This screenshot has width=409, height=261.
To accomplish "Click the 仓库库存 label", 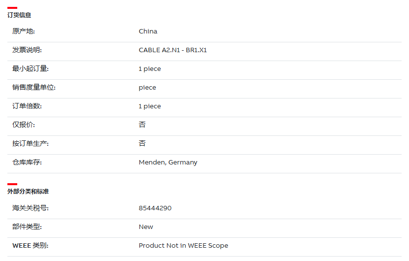I will (x=27, y=163).
